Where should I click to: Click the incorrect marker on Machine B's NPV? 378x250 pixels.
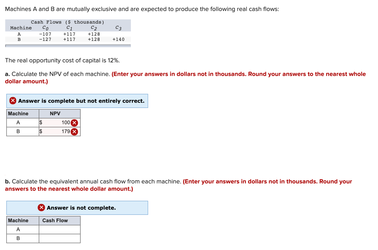(x=74, y=132)
